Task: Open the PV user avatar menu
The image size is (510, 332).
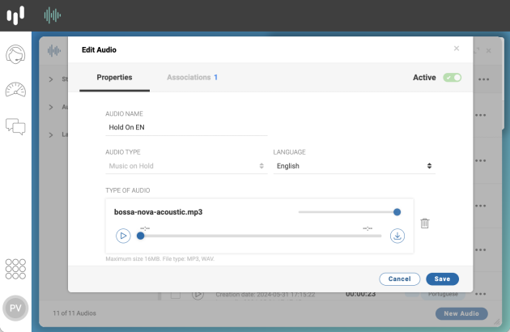Action: pos(15,308)
